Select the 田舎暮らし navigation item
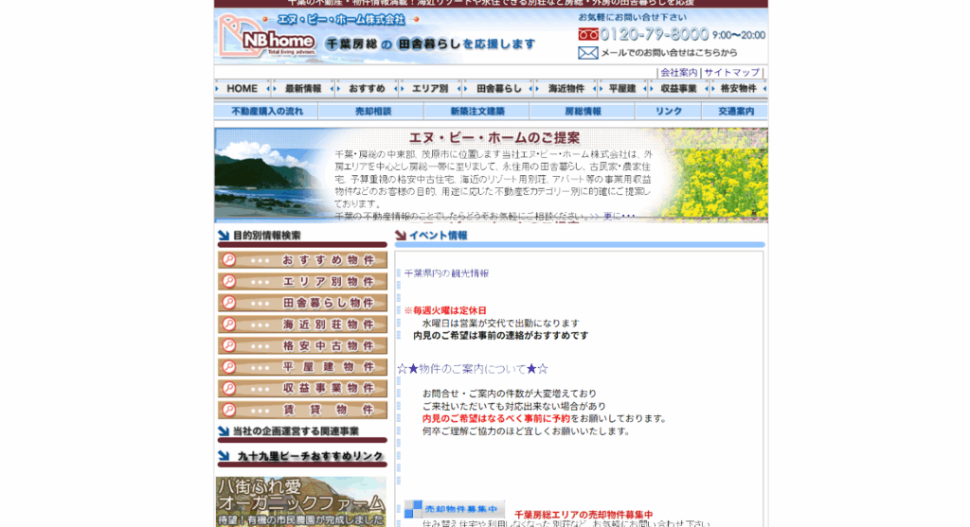 pyautogui.click(x=498, y=88)
